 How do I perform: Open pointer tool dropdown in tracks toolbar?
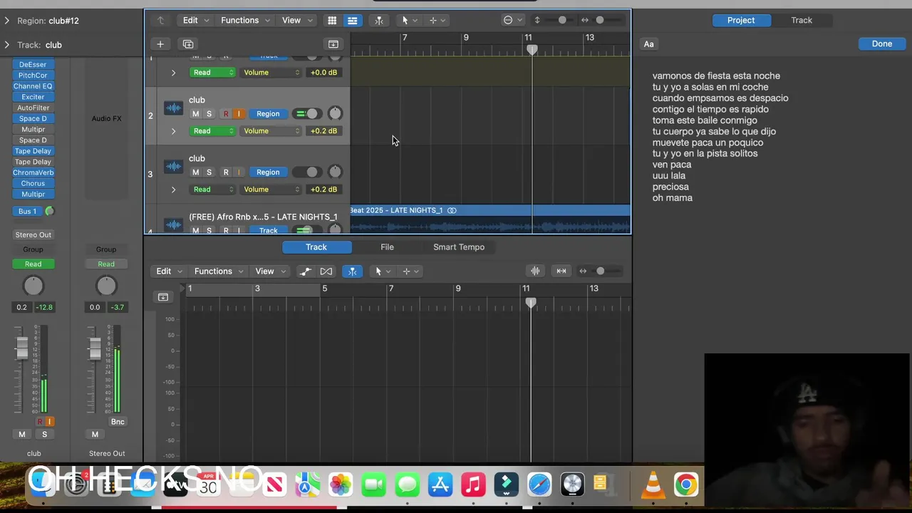409,21
